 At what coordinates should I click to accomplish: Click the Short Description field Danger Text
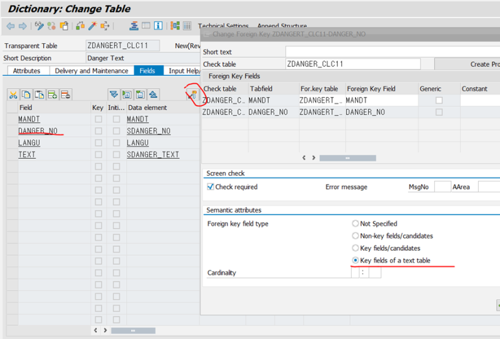click(x=143, y=58)
